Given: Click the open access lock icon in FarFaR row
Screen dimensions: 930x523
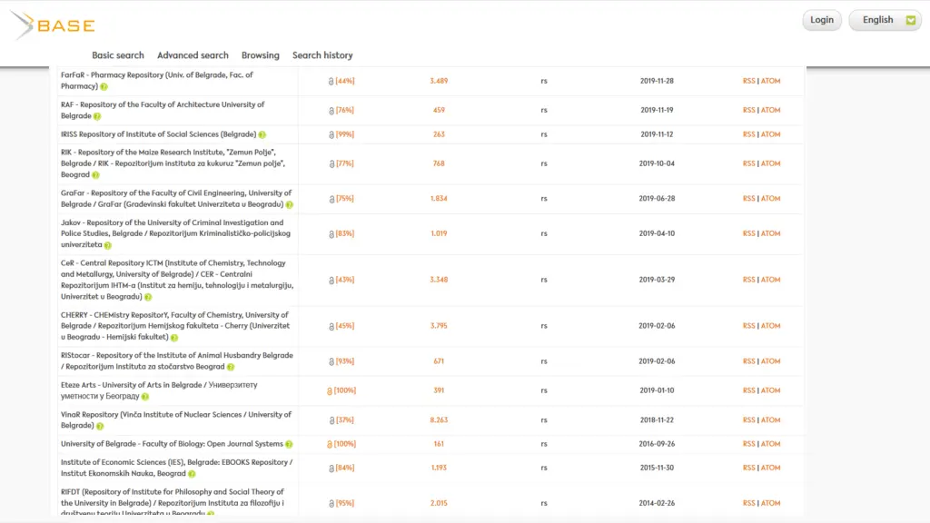Looking at the screenshot, I should [331, 81].
